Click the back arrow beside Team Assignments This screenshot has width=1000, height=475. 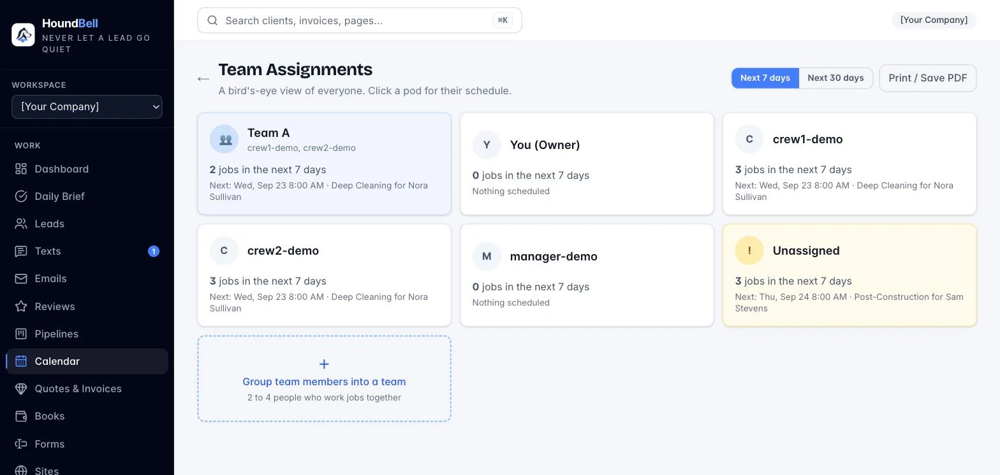(x=203, y=79)
